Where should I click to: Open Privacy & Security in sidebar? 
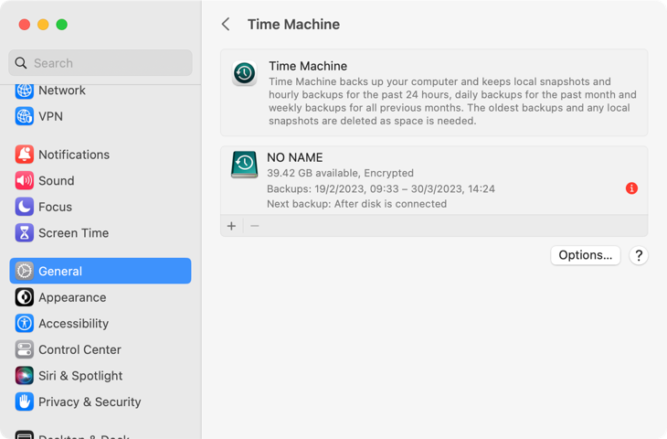[x=101, y=402]
